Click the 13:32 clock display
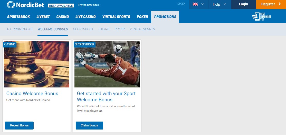Screen dimensions: 286x139 (180, 4)
